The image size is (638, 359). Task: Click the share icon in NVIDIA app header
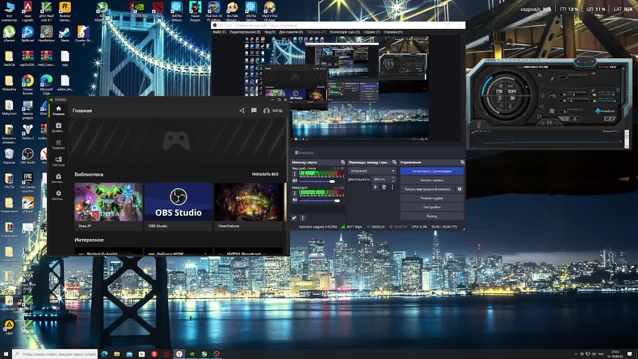242,111
